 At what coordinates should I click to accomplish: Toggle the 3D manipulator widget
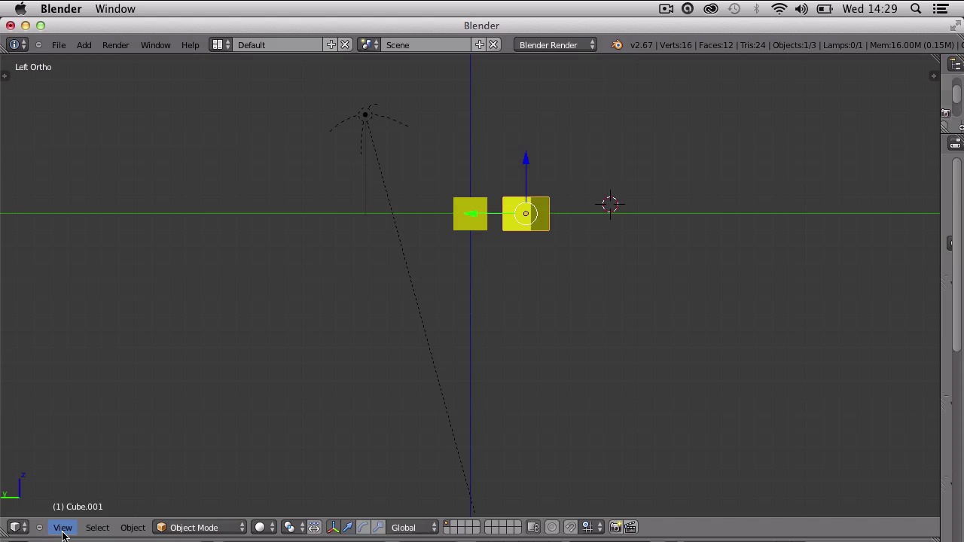pos(334,528)
